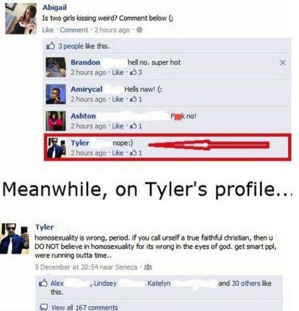Screen dimensions: 299x311
Task: Click the friends audience icon near Seneca
Action: [x=148, y=267]
